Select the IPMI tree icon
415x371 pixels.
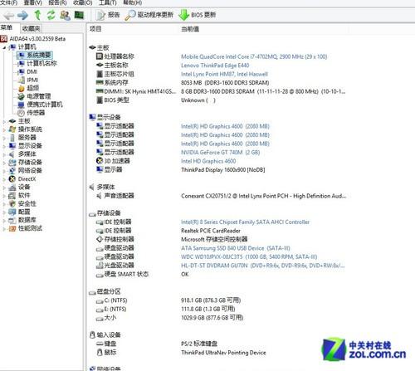pos(22,81)
